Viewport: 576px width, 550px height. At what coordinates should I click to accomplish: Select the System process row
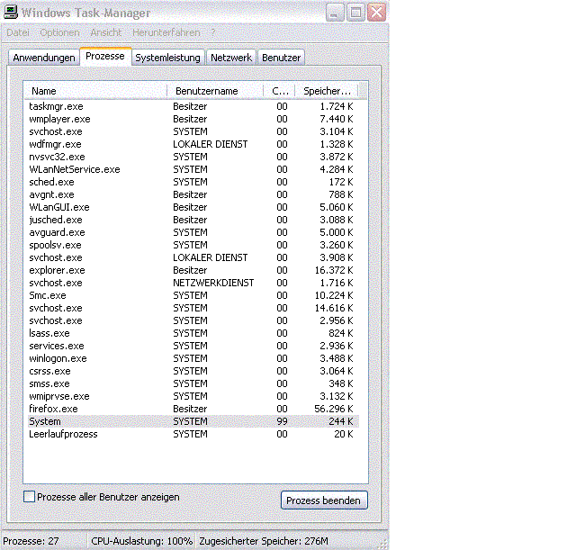pos(193,421)
